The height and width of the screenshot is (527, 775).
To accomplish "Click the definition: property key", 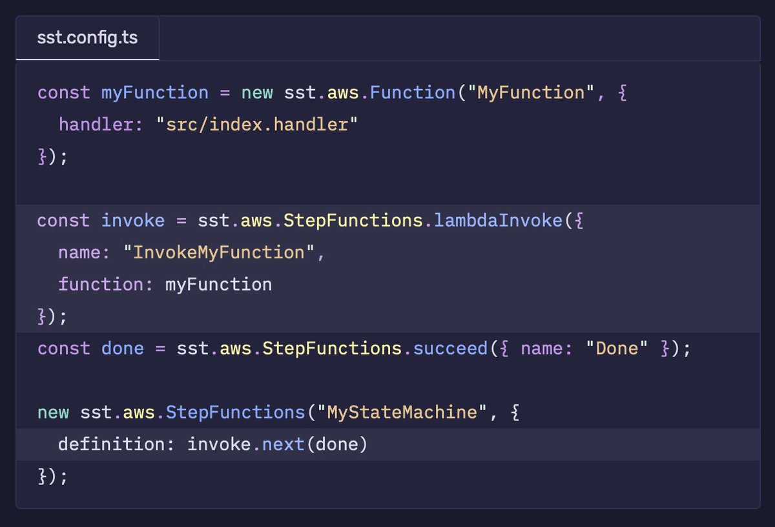I will click(x=117, y=444).
